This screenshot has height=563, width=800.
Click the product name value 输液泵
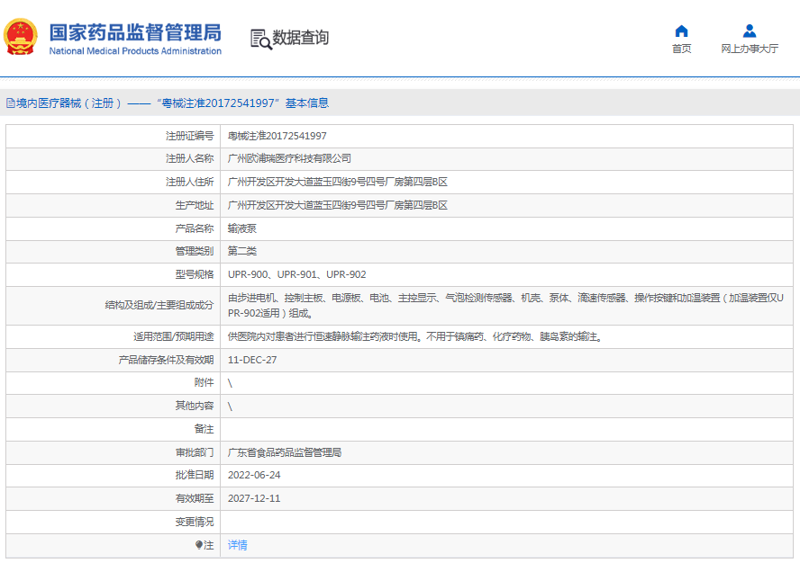(241, 228)
